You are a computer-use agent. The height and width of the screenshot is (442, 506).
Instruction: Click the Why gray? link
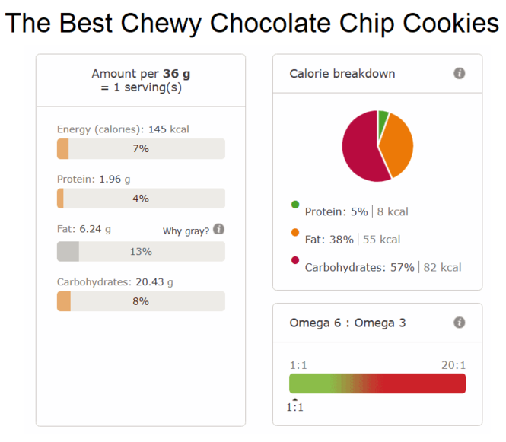click(x=186, y=231)
